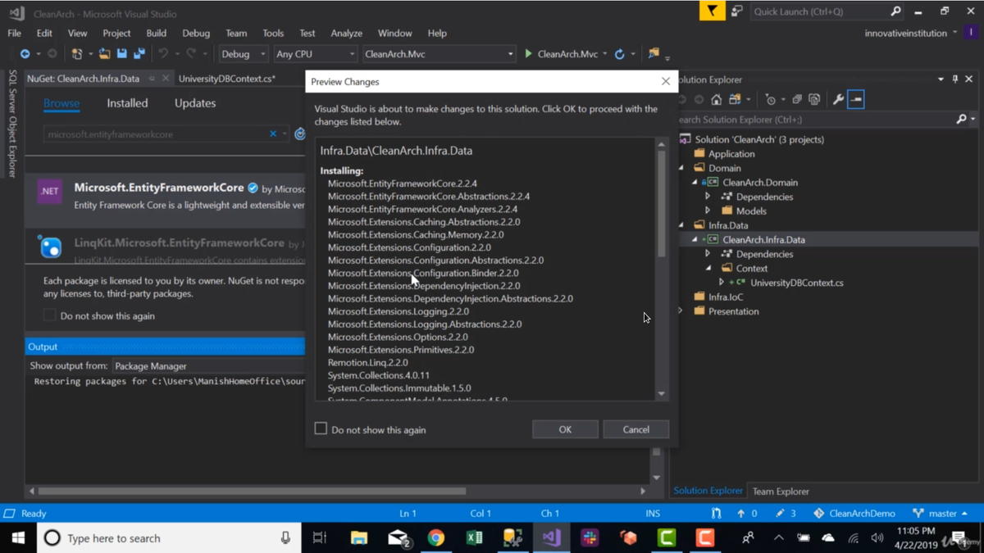
Task: Click the Save All toolbar icon
Action: click(139, 54)
